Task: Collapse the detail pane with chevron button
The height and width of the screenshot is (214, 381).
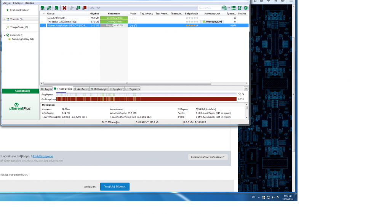Action: click(x=246, y=89)
